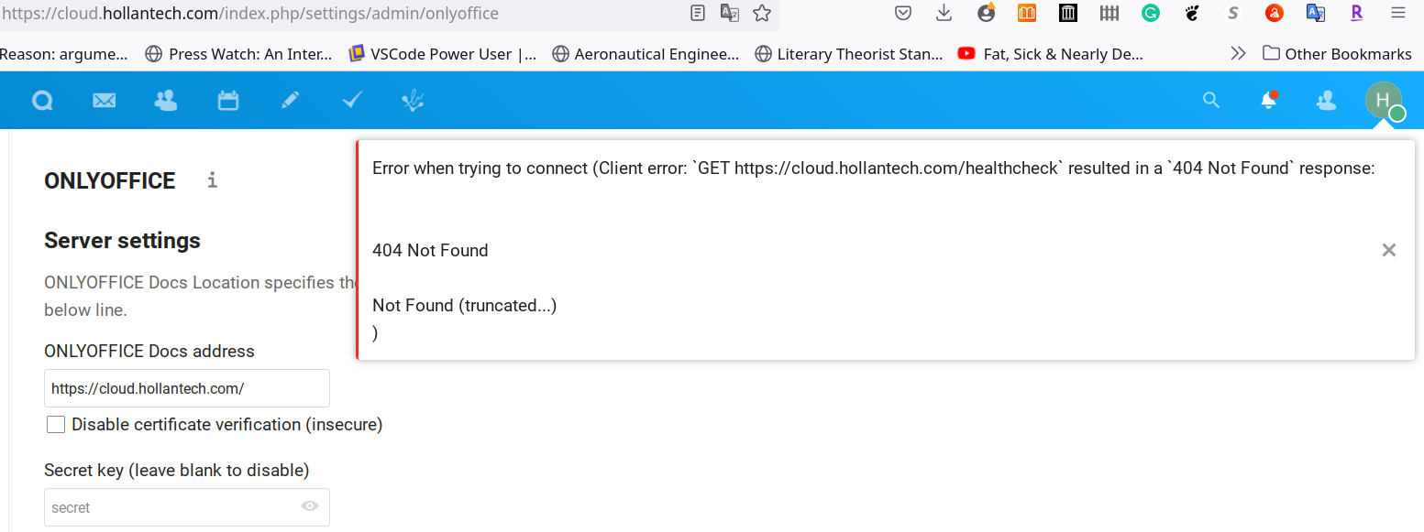Click the fence-shaped extension icon
Screen dimensions: 1424x532
tap(1109, 13)
